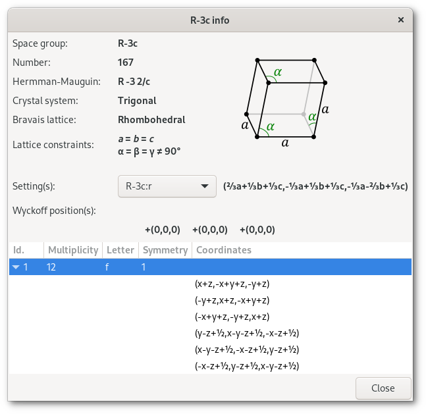This screenshot has height=414, width=426.
Task: Click the rhombohedral unit cell diagram
Action: click(284, 99)
